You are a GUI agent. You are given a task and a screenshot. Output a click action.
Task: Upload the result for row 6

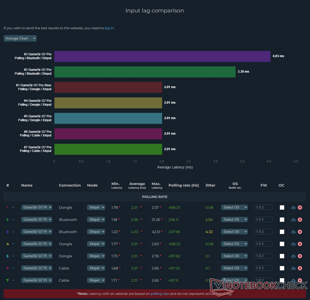[293, 268]
